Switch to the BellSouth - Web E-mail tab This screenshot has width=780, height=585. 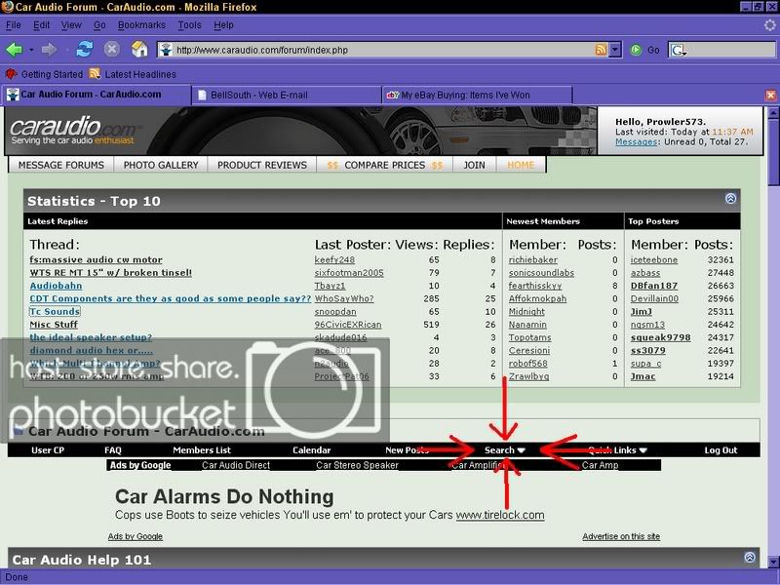[x=287, y=95]
